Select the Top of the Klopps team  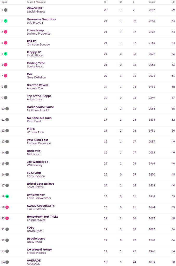39,96
